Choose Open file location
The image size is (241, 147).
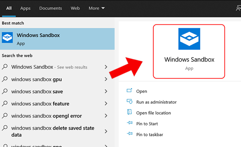coord(153,113)
